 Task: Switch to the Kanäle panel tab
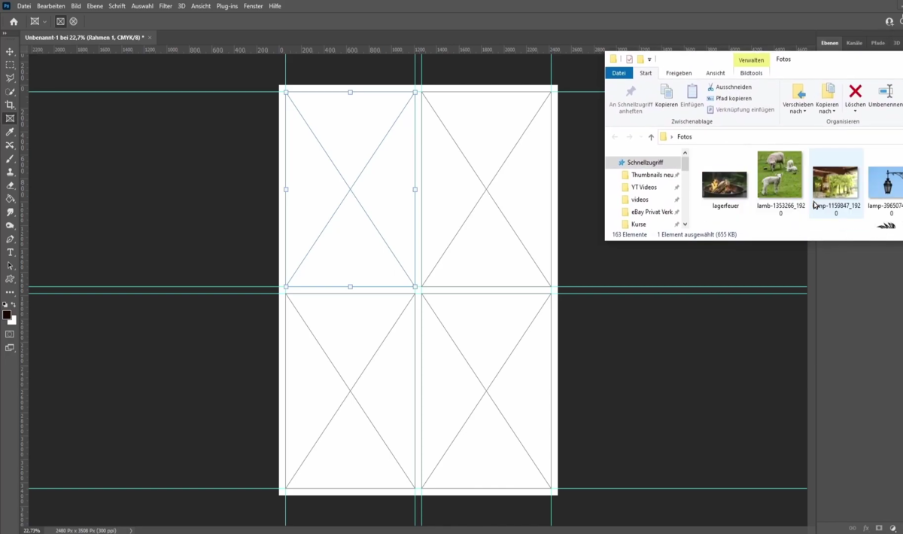[854, 43]
